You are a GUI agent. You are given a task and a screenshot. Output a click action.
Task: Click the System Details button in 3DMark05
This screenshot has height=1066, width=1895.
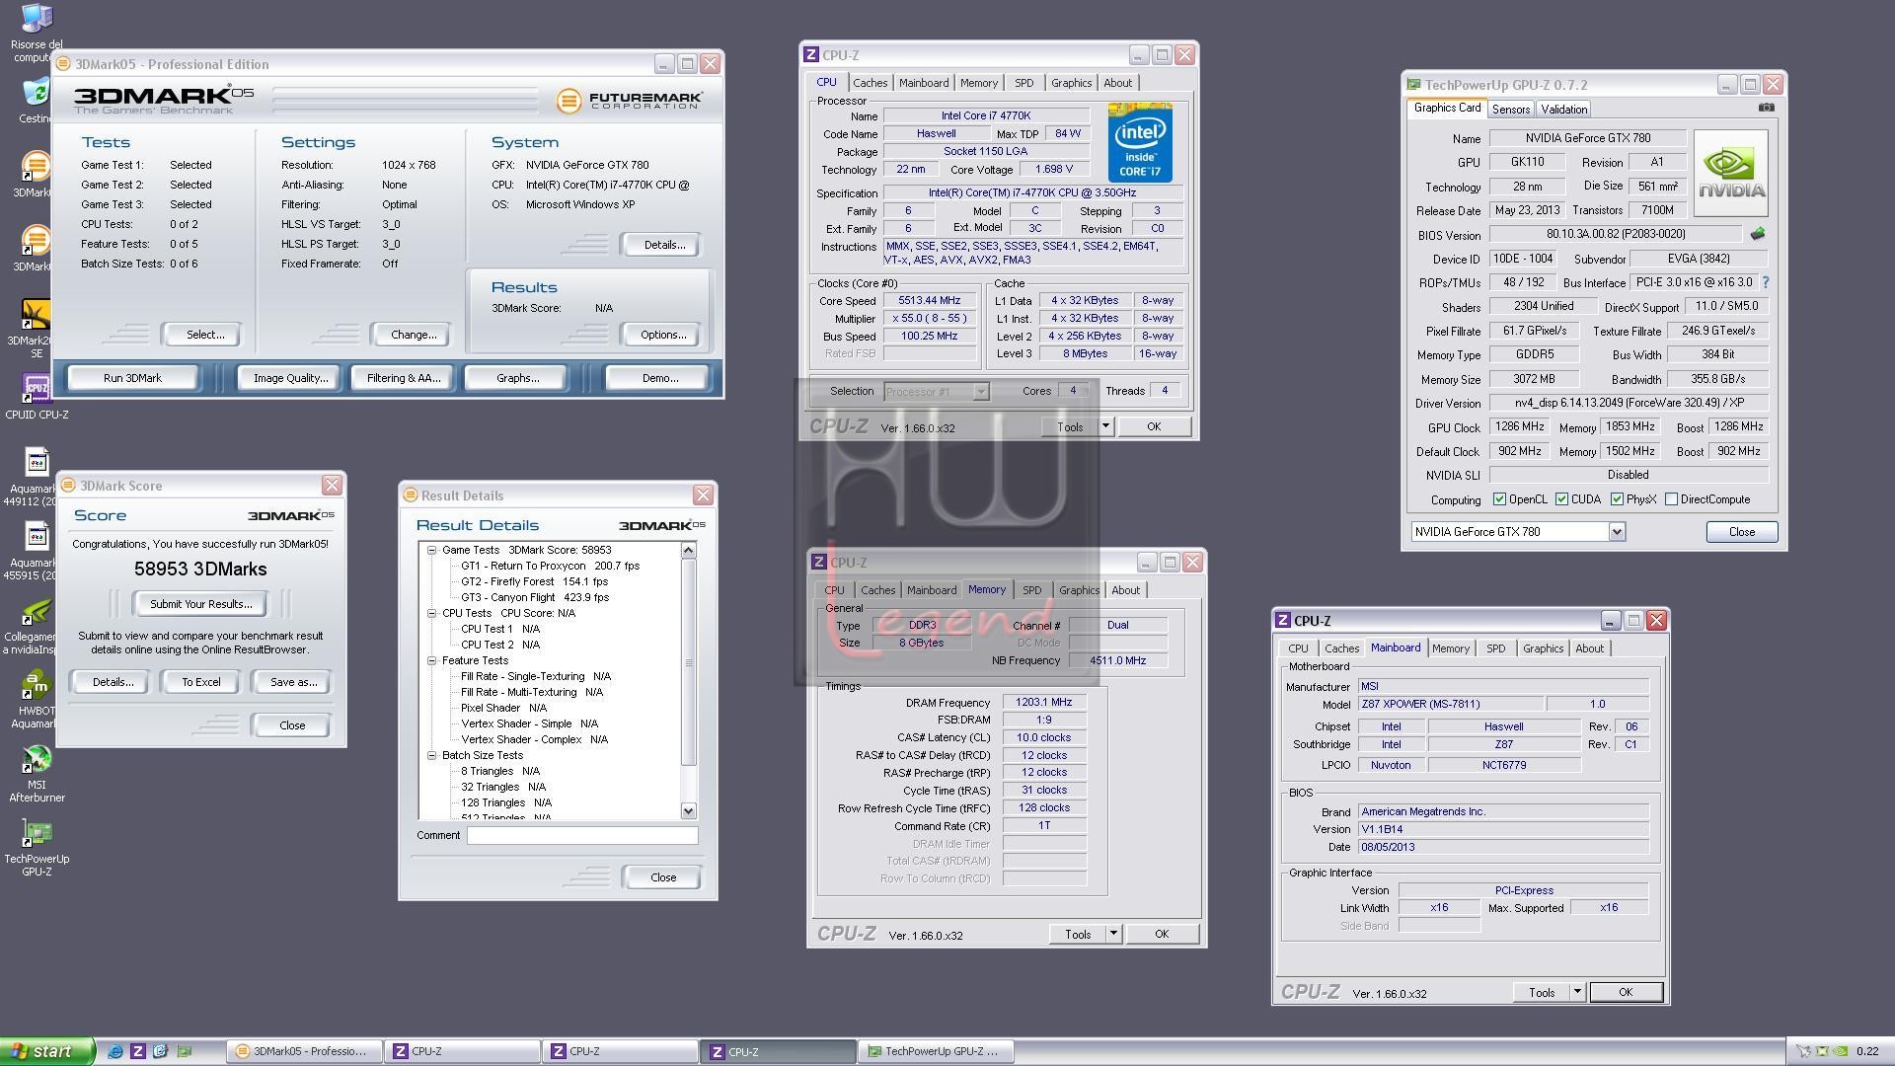tap(663, 245)
